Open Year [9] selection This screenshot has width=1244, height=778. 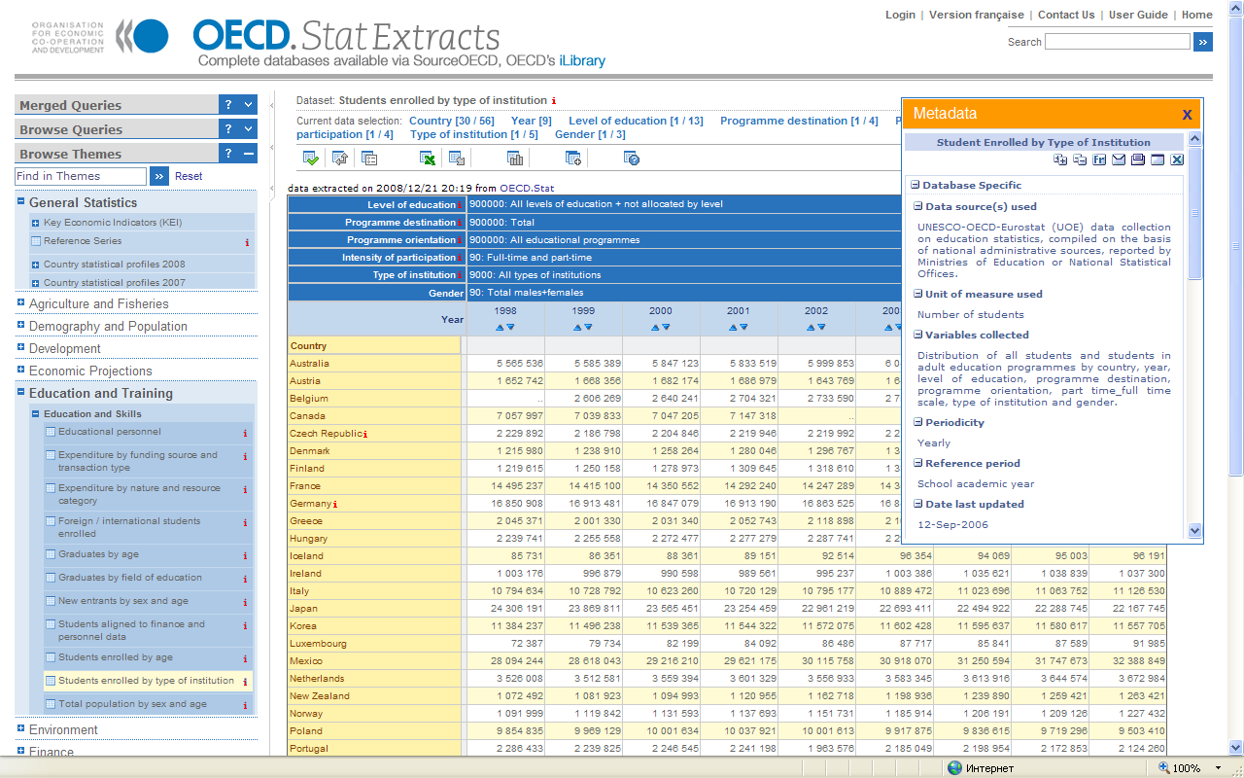[x=532, y=121]
